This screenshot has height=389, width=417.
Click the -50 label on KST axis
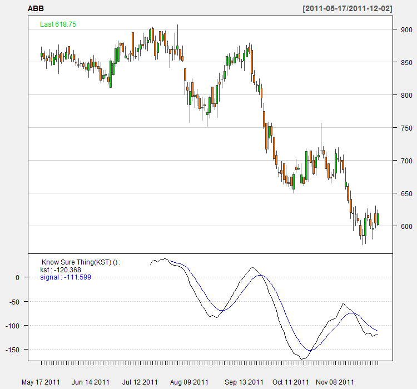[14, 302]
